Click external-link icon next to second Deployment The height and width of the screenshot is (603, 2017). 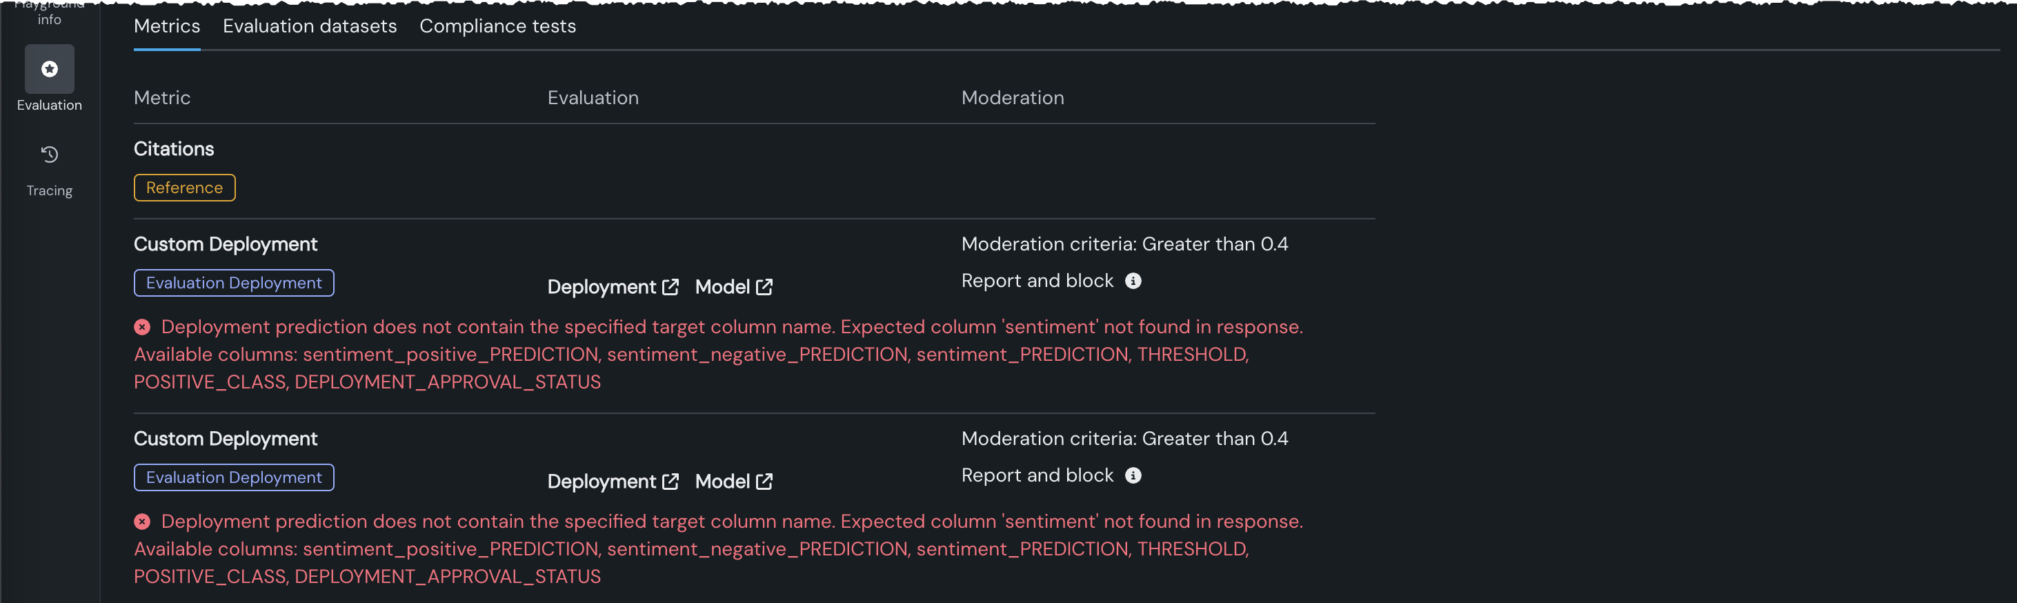point(670,482)
